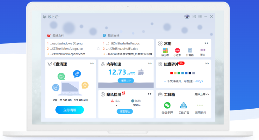The image size is (259, 140).
Task: Expand 常用 panel with >> arrows
Action: pos(206,43)
